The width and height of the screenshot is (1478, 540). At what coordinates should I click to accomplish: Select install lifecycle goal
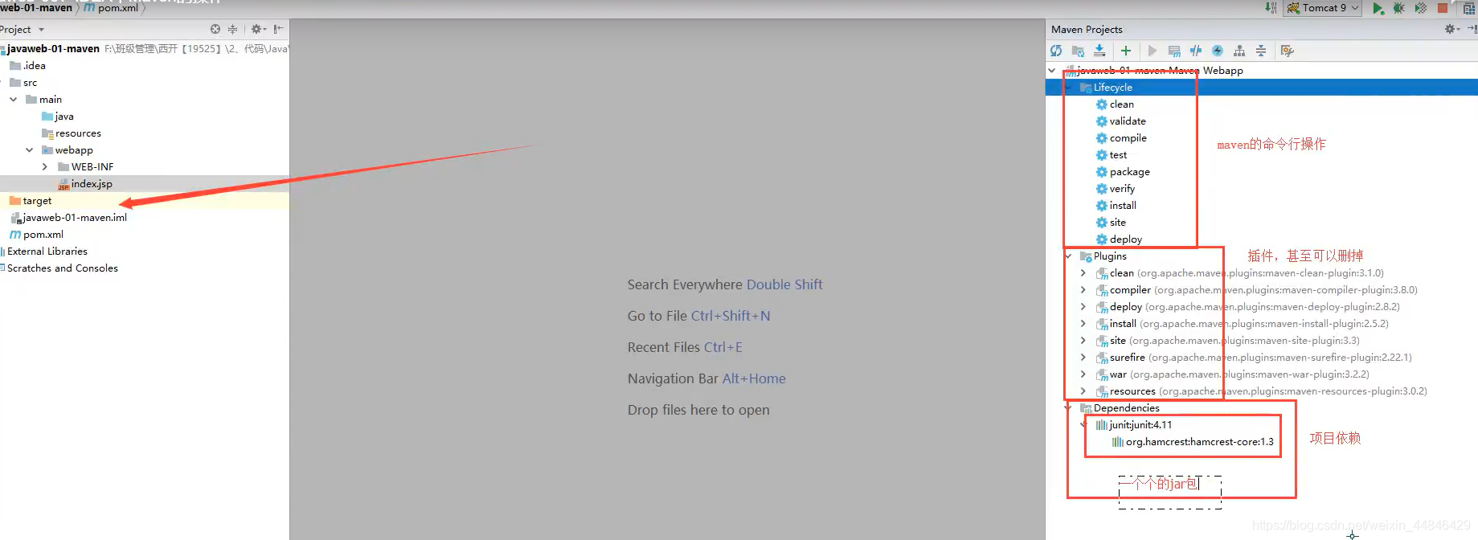pos(1116,206)
